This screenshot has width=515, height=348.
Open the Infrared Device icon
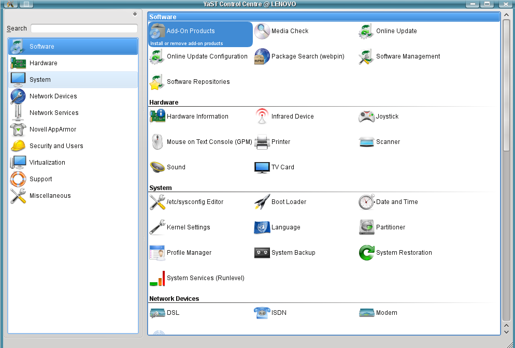[262, 117]
